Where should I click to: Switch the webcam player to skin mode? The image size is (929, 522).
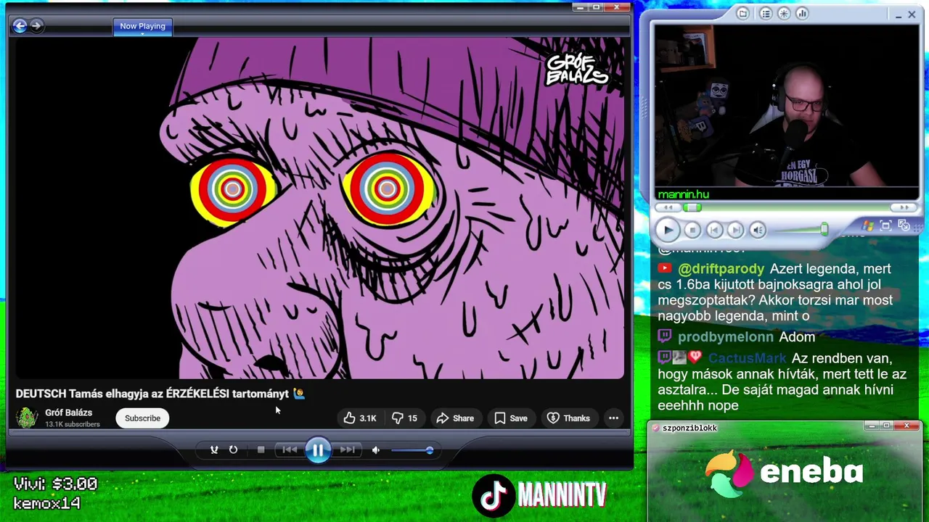point(904,225)
